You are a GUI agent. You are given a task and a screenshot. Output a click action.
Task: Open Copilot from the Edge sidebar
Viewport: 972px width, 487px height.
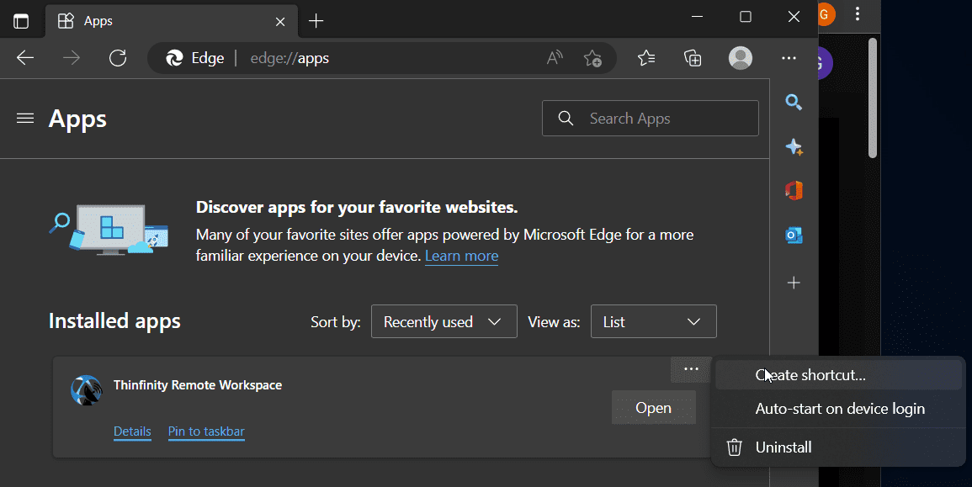click(794, 146)
